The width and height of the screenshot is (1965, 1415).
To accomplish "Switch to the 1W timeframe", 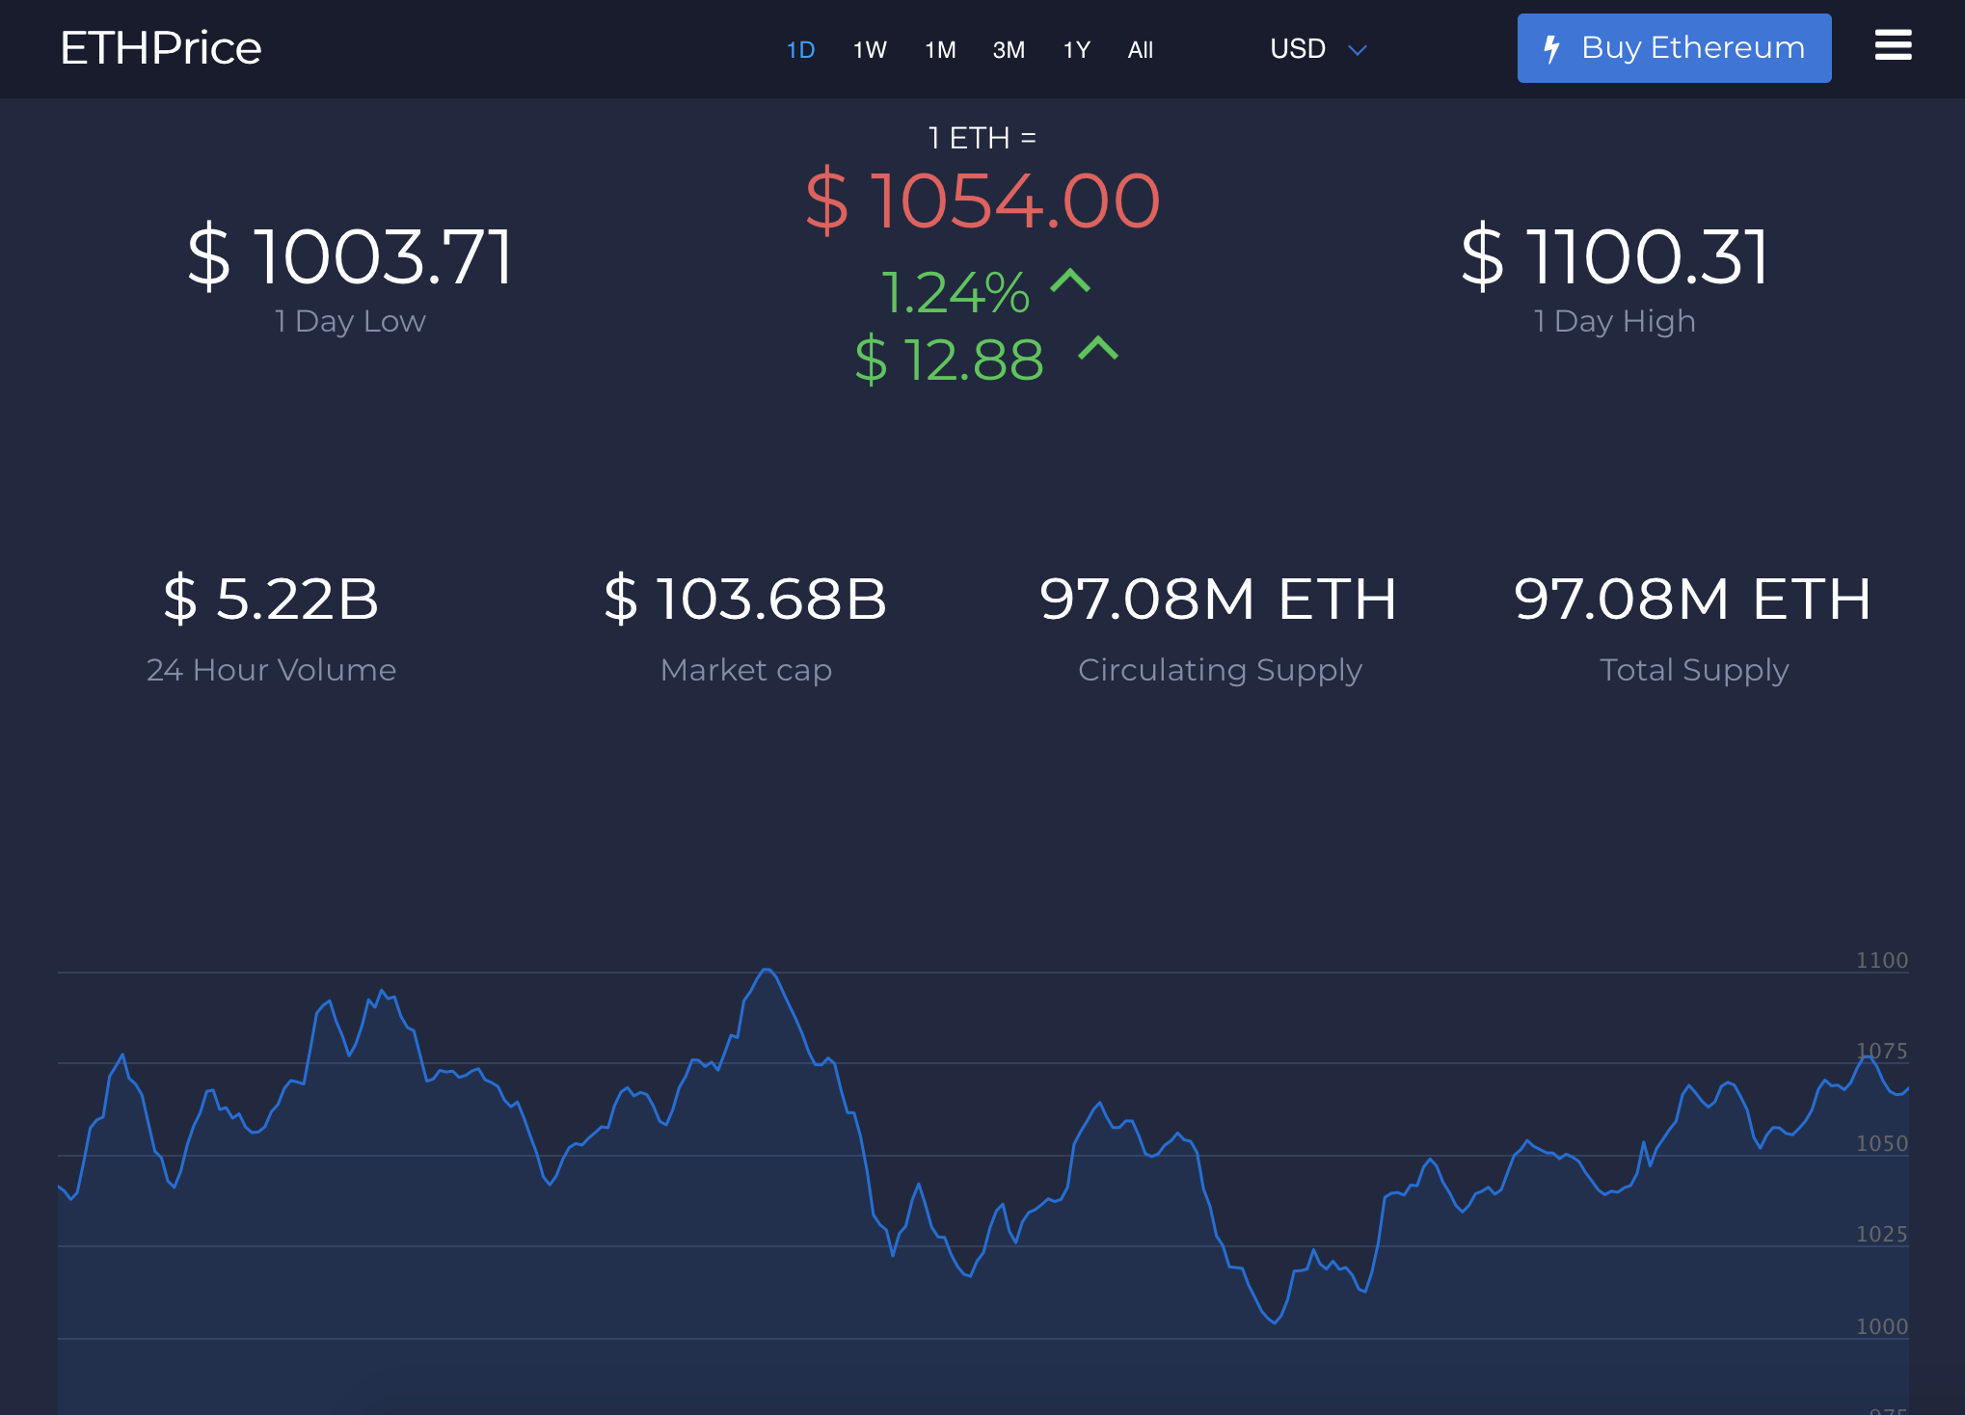I will (x=869, y=50).
